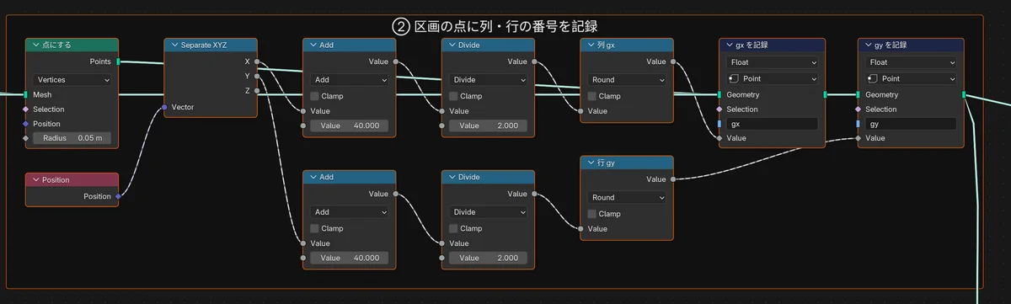This screenshot has height=304, width=1011.
Task: Collapse the gy を記録 node
Action: [x=868, y=45]
